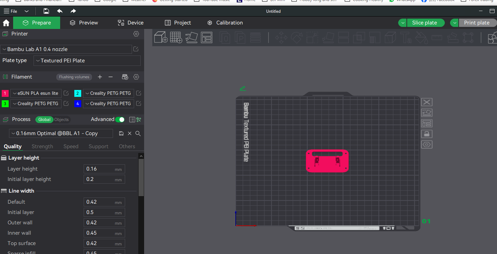Open the Assembly view puzzle icon

click(493, 37)
